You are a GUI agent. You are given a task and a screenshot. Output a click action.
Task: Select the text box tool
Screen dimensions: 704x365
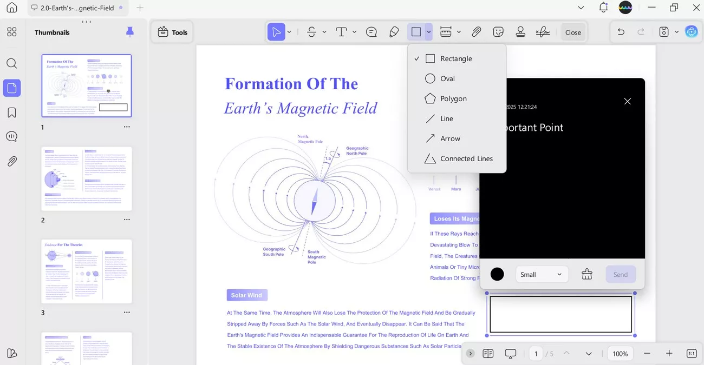click(x=341, y=32)
